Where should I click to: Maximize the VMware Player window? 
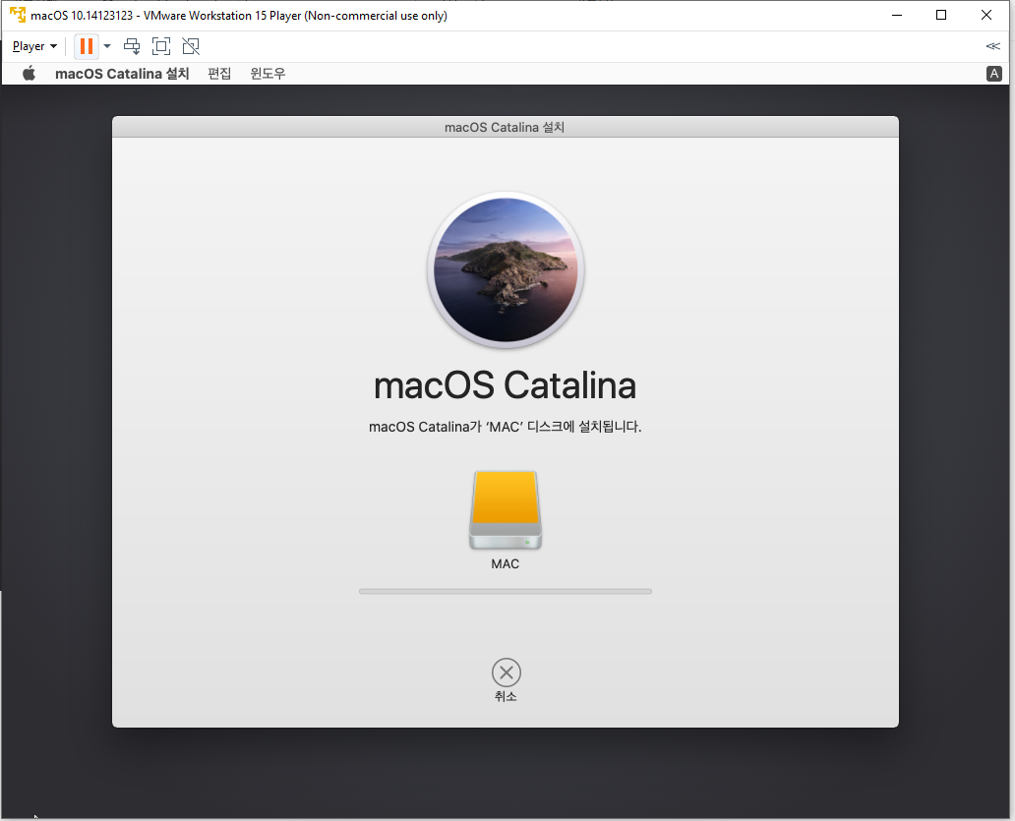coord(941,15)
